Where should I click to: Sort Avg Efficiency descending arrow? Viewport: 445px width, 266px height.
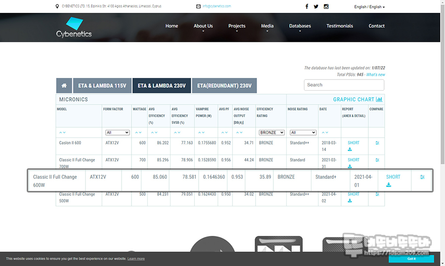156,133
